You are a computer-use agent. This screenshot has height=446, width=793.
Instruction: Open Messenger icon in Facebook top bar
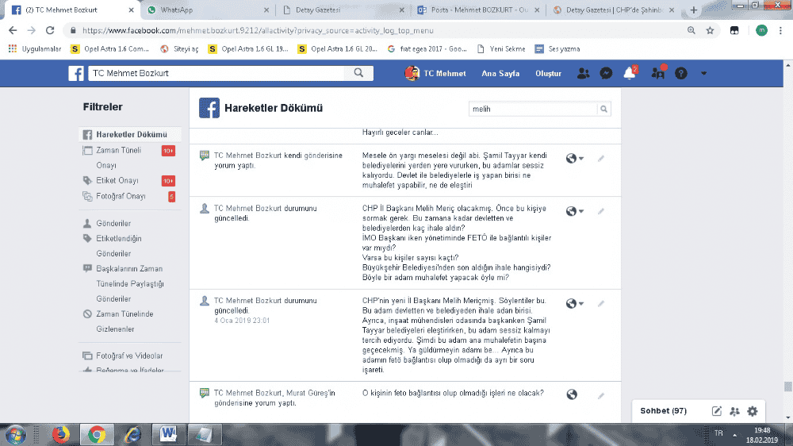coord(605,73)
